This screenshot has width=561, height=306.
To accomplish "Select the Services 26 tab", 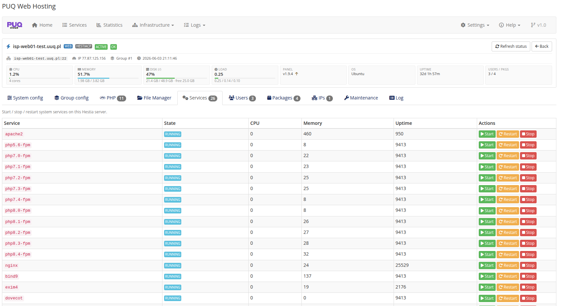I will click(x=200, y=98).
